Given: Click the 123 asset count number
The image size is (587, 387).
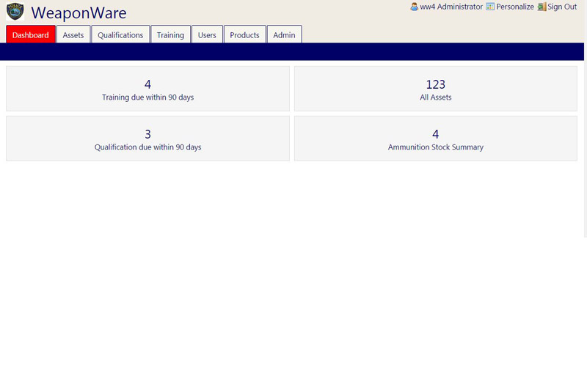Looking at the screenshot, I should pos(435,84).
